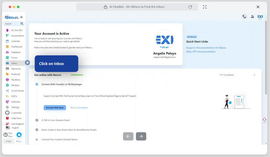The width and height of the screenshot is (270, 157).
Task: Toggle check for Connect With Founder step
Action: tap(37, 84)
